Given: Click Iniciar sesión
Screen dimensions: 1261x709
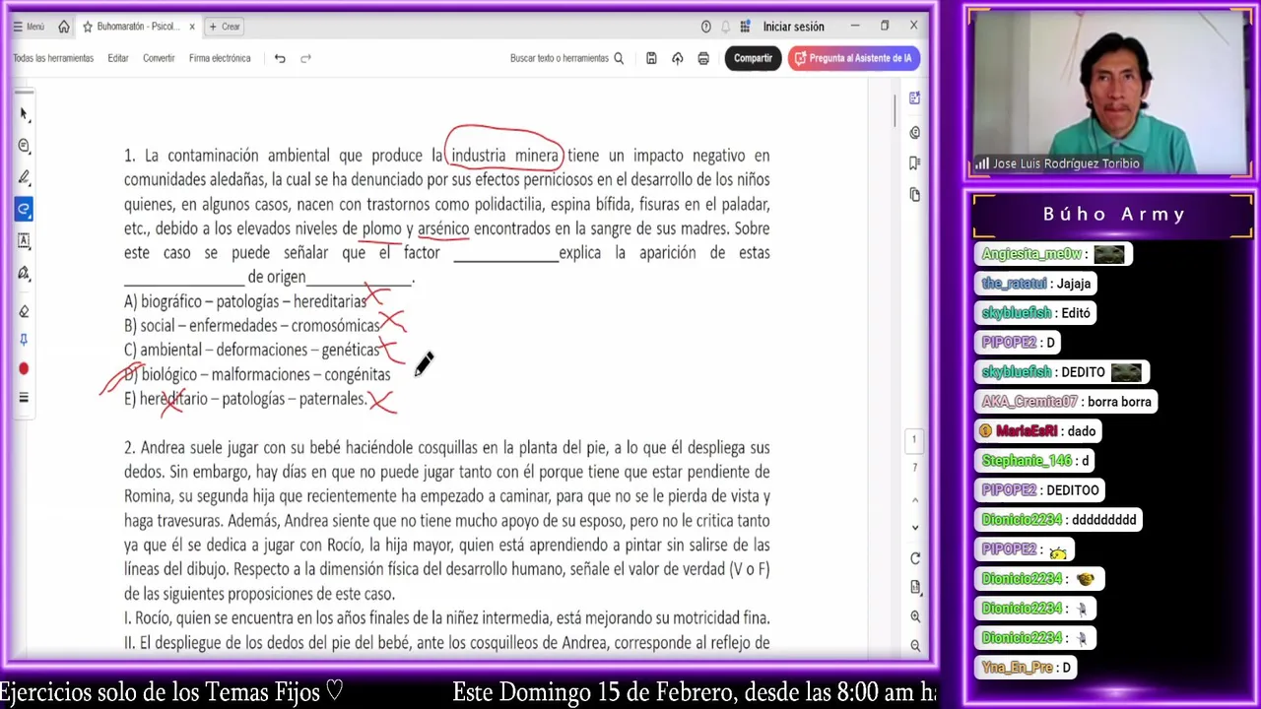Looking at the screenshot, I should [x=793, y=27].
